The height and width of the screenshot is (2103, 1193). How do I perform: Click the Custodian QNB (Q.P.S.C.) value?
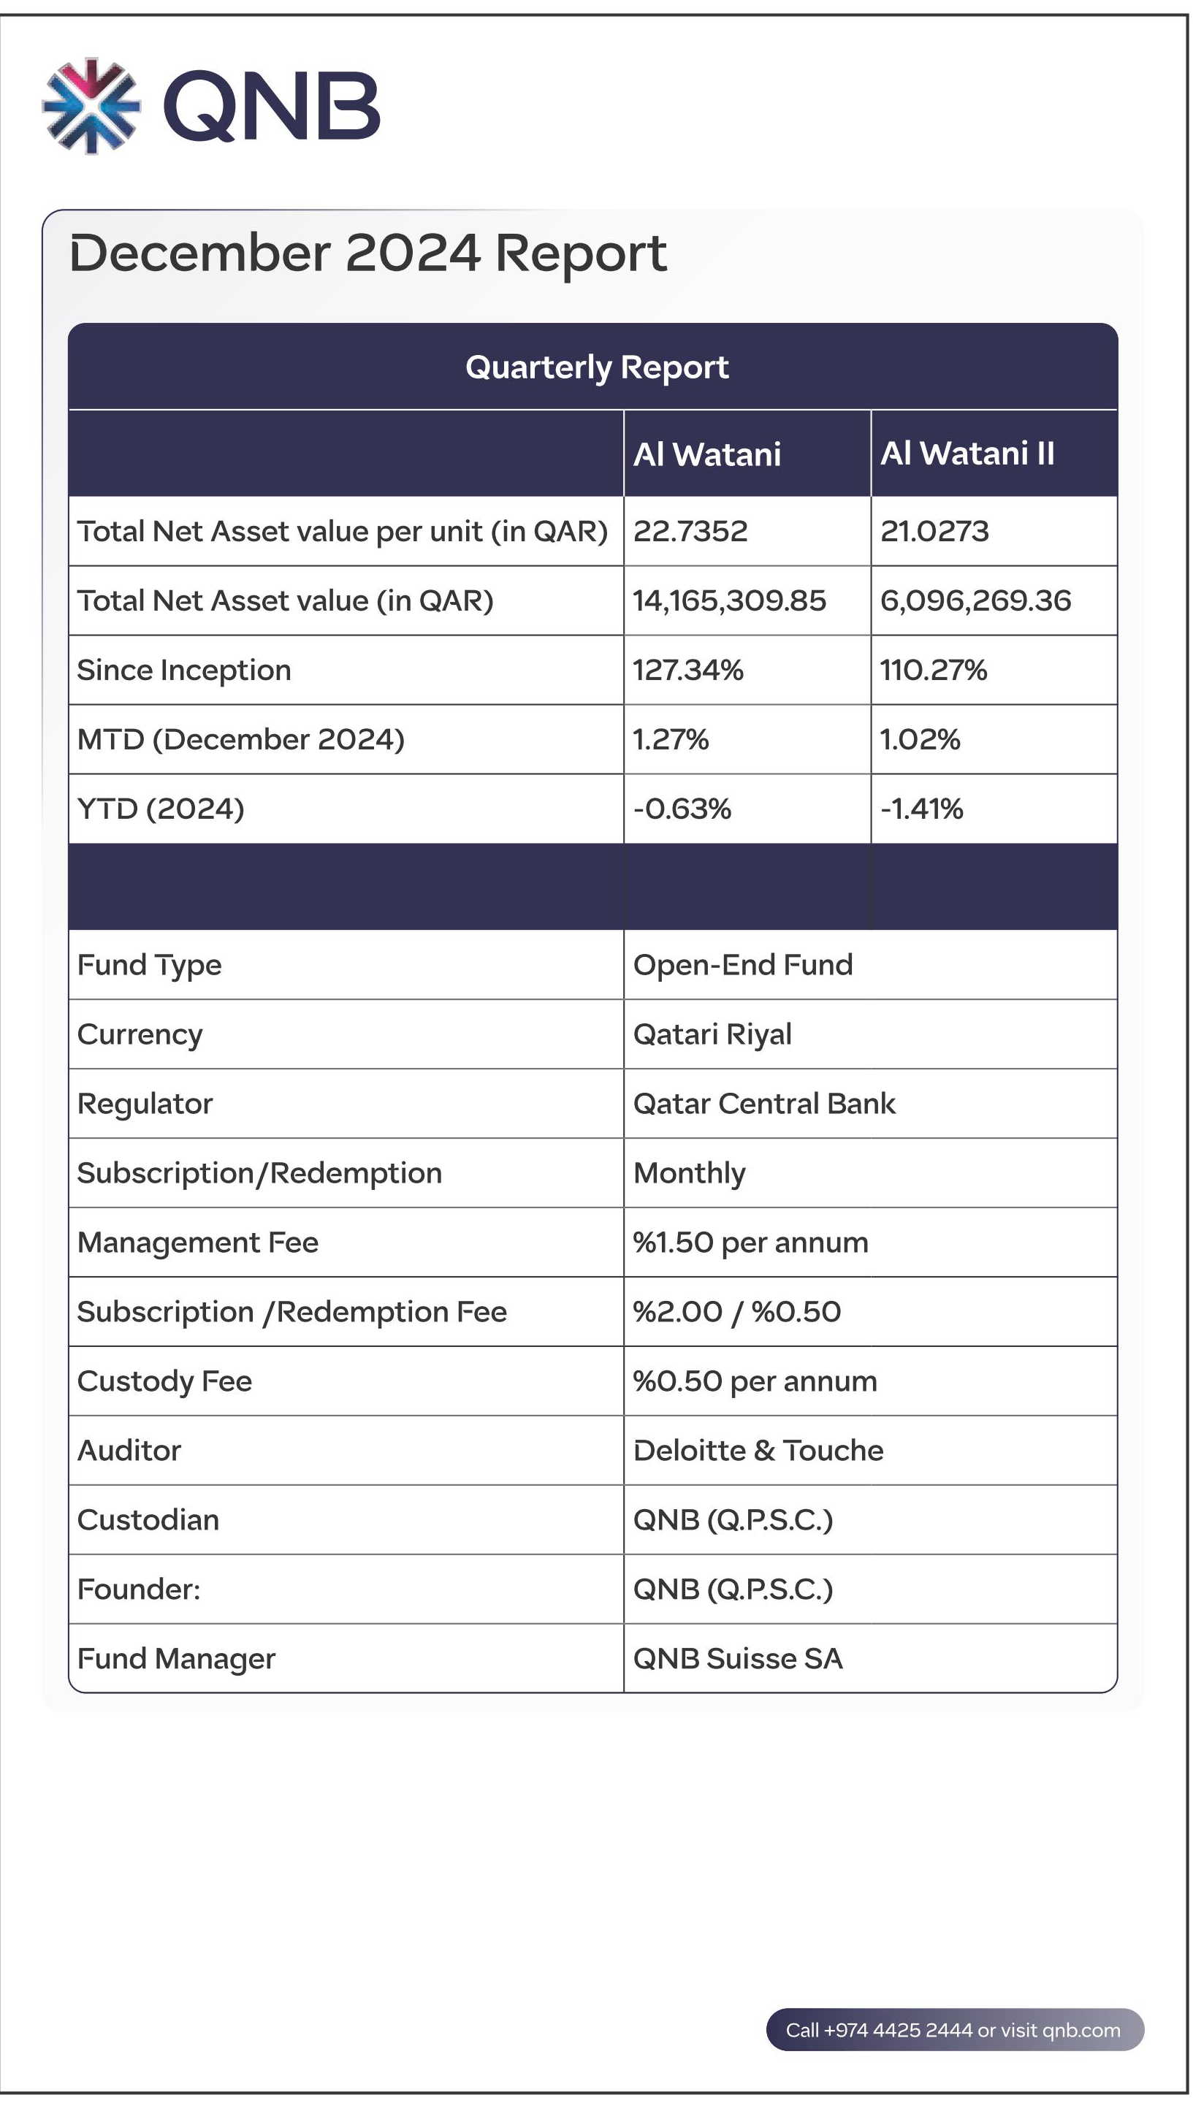point(733,1521)
